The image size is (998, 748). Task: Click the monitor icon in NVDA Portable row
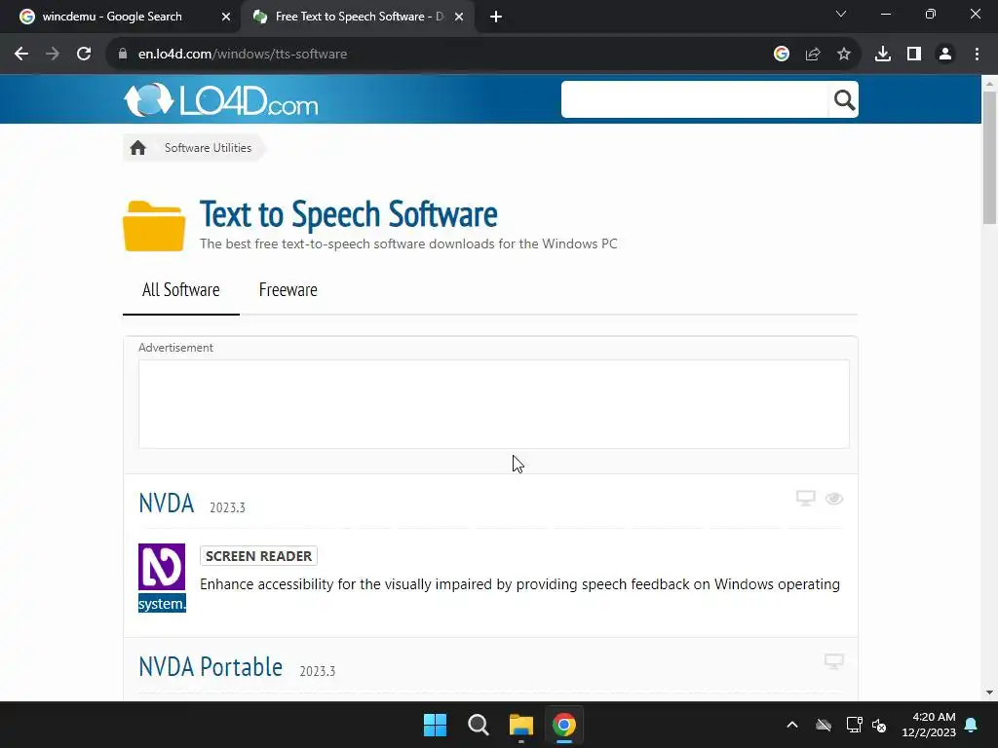click(834, 661)
